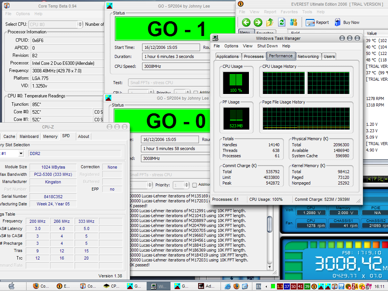This screenshot has height=291, width=388.
Task: Click the GO - 0 green status button
Action: 162,120
